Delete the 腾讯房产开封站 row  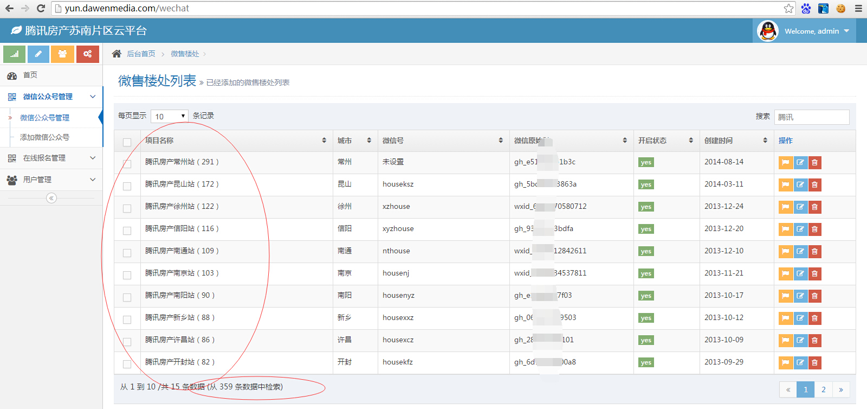click(x=814, y=362)
